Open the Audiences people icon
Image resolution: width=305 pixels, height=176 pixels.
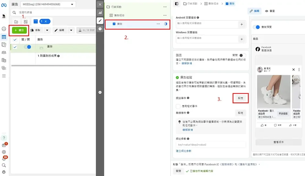[4, 52]
